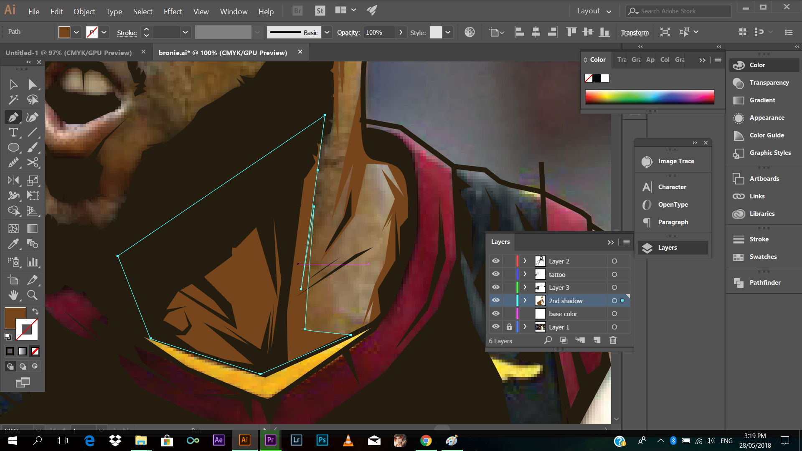Expand the tattoo layer contents
The image size is (802, 451).
point(525,274)
